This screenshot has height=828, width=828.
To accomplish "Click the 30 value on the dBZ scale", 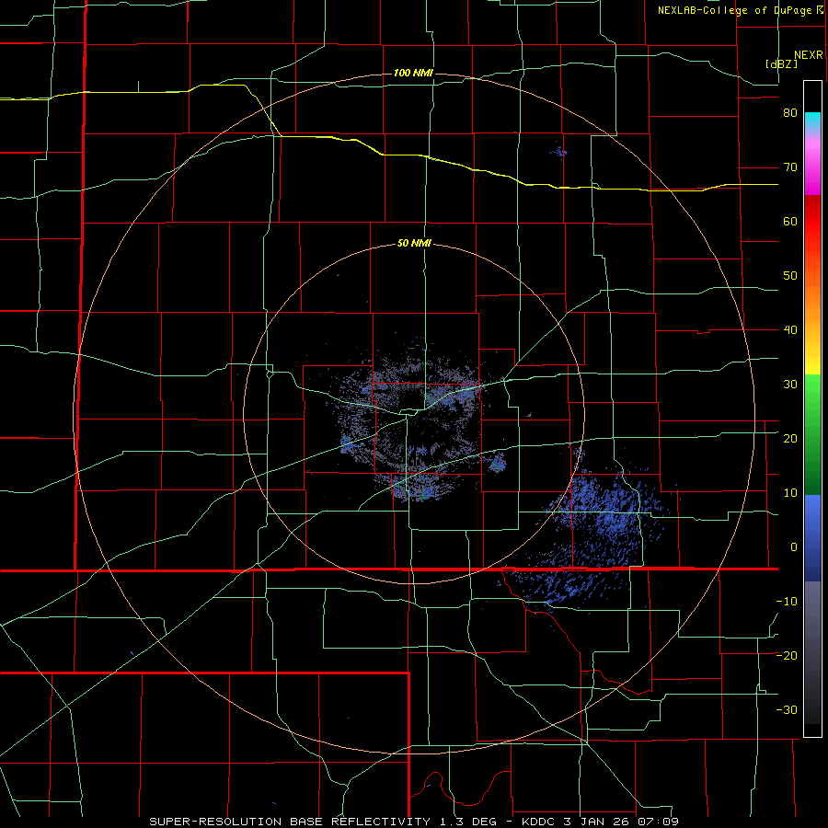I will [x=790, y=384].
